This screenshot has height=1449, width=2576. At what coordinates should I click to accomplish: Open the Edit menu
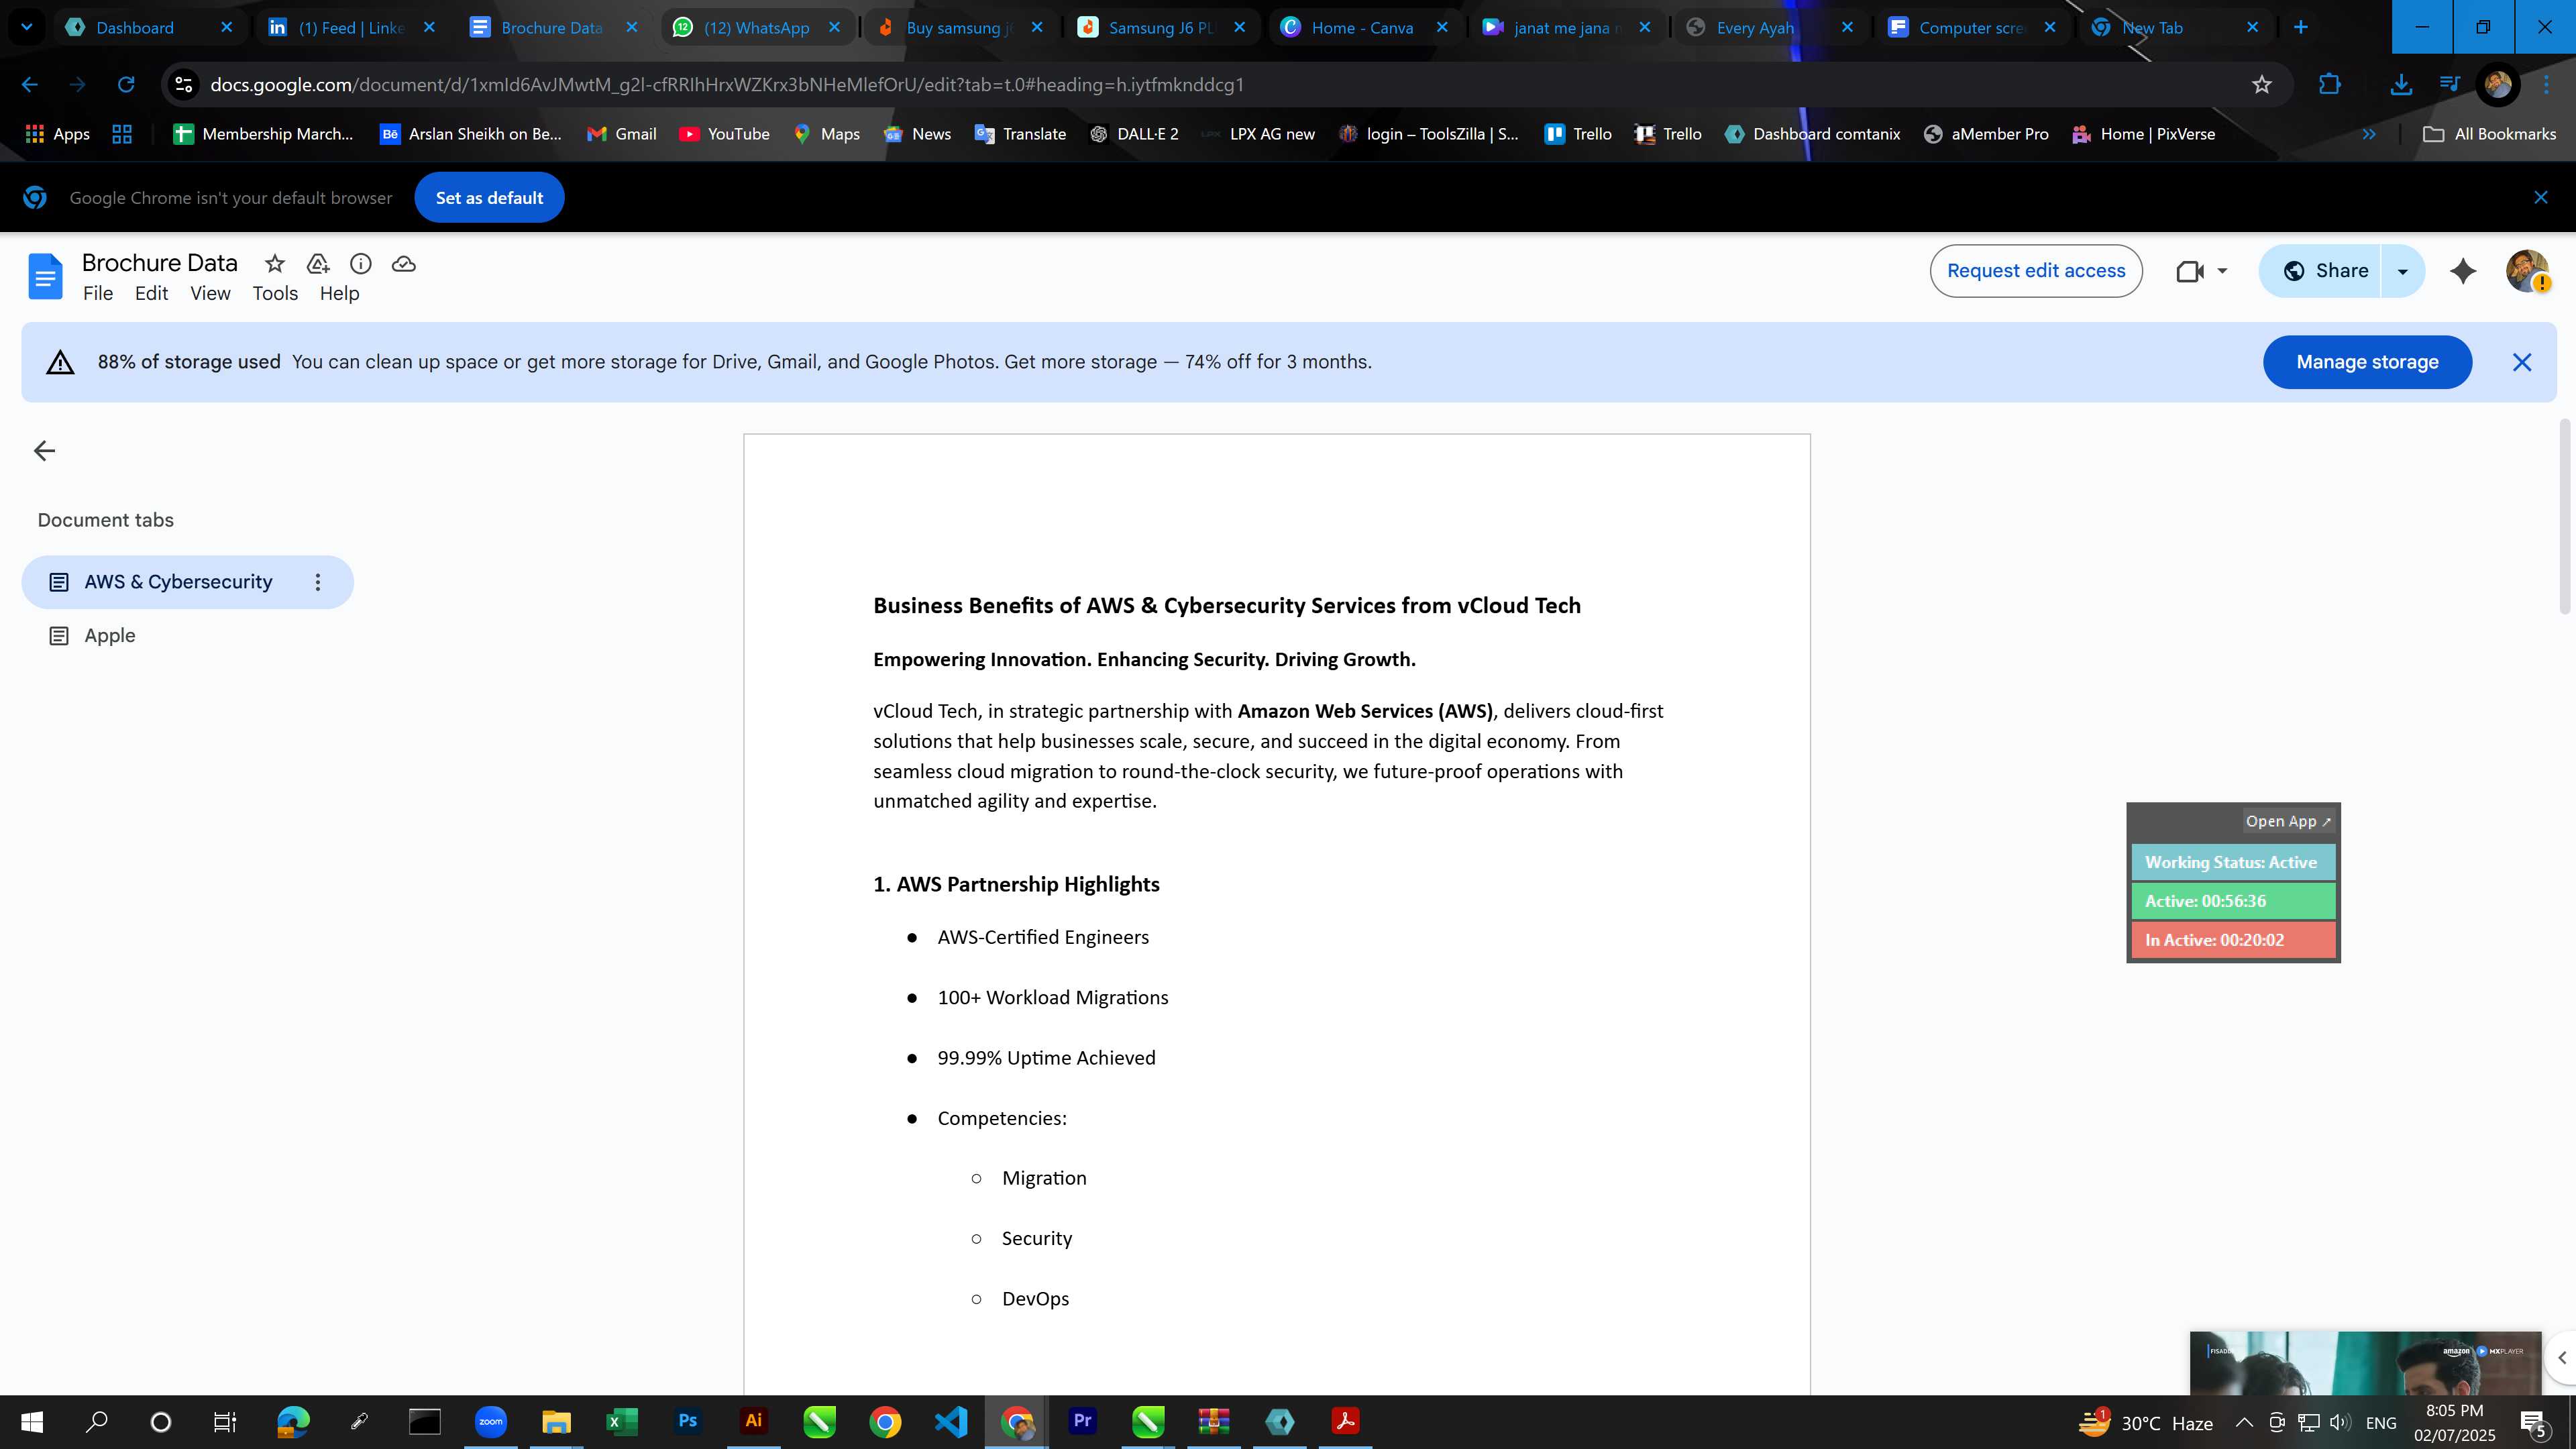click(x=151, y=294)
